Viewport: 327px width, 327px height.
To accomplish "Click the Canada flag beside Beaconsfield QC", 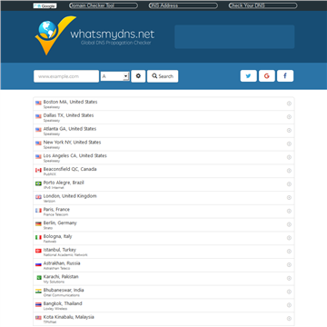I will (38, 171).
